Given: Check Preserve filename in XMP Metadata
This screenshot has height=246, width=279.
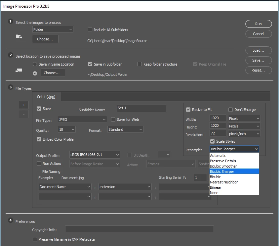Looking at the screenshot, I should [35, 239].
